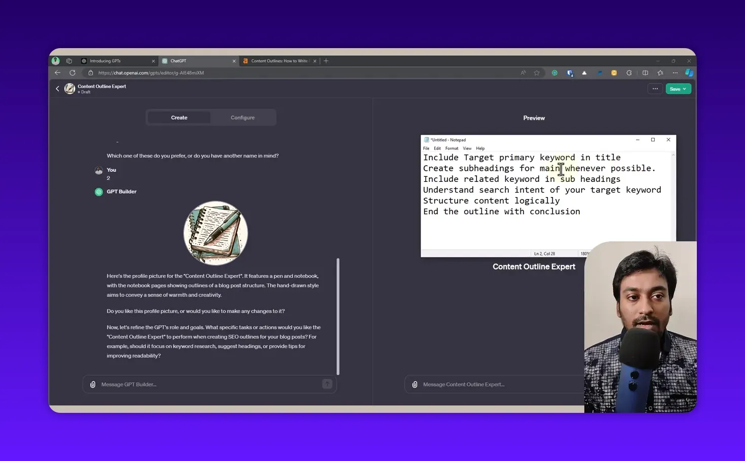
Task: Click the split screen icon in browser toolbar
Action: (645, 72)
